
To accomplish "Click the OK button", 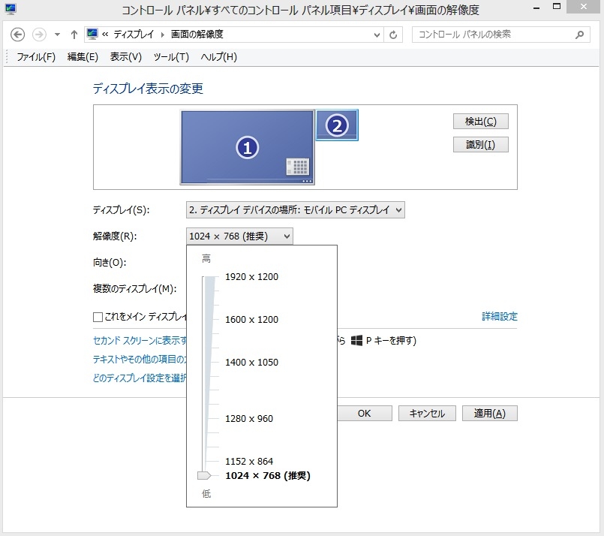I will pos(364,414).
